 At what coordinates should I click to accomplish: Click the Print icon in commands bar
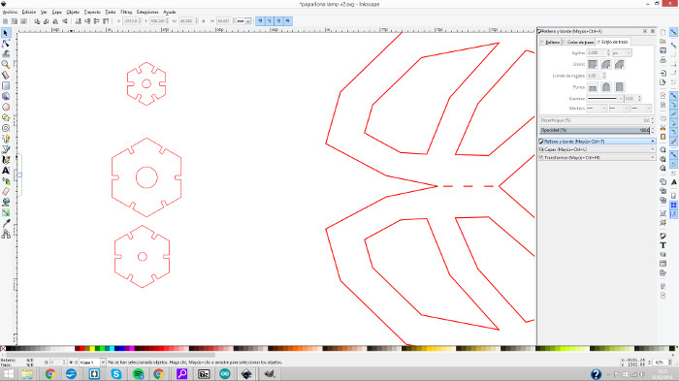[x=663, y=60]
